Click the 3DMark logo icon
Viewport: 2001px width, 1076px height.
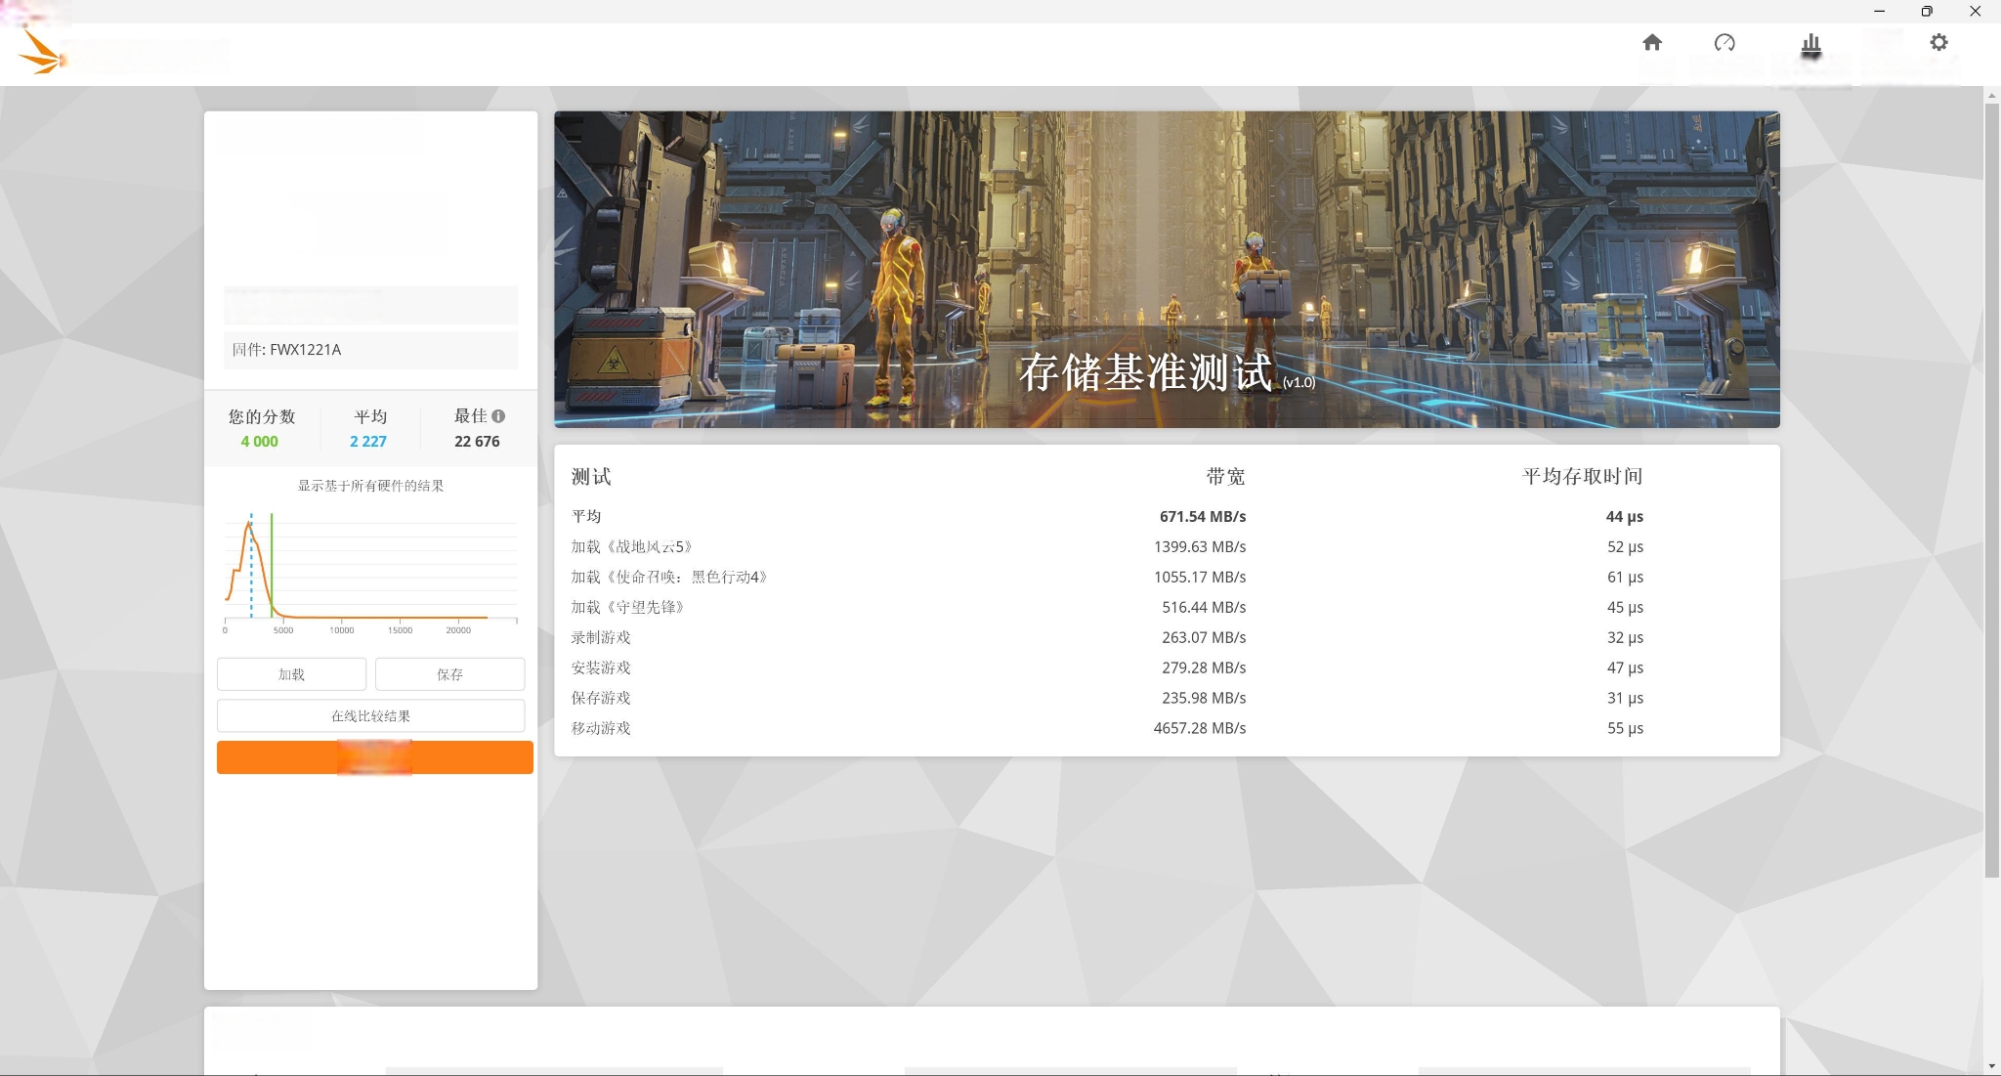point(42,53)
